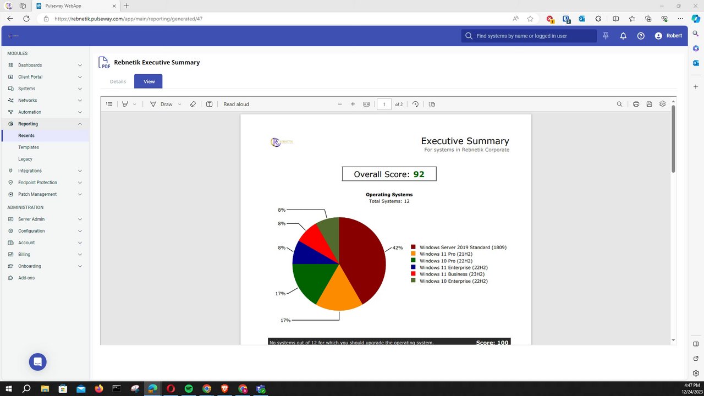Image resolution: width=704 pixels, height=396 pixels.
Task: Open Firefox from taskbar
Action: (x=99, y=389)
